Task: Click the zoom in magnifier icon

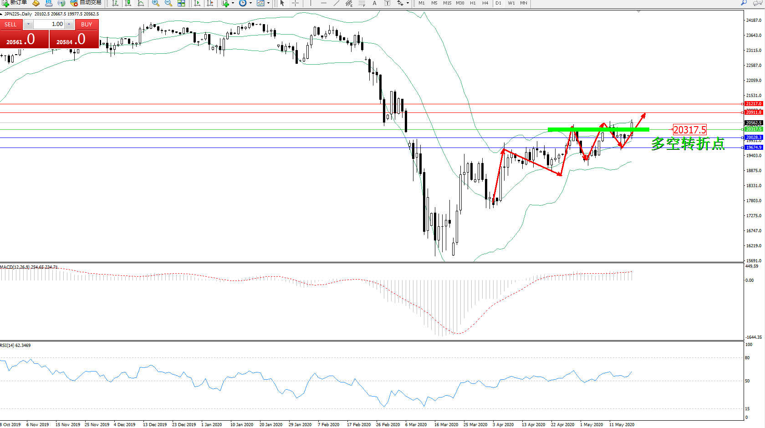Action: [x=155, y=3]
